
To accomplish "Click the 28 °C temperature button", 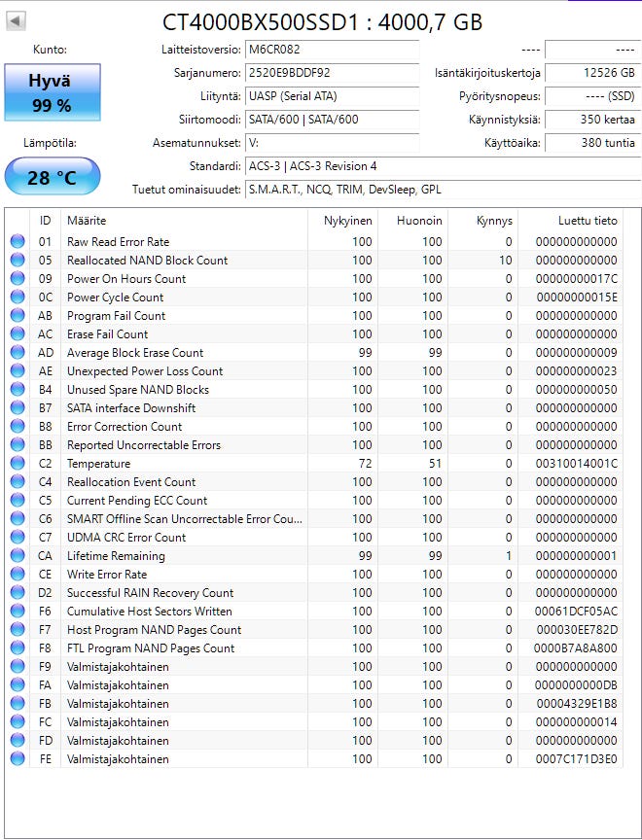I will coord(53,177).
